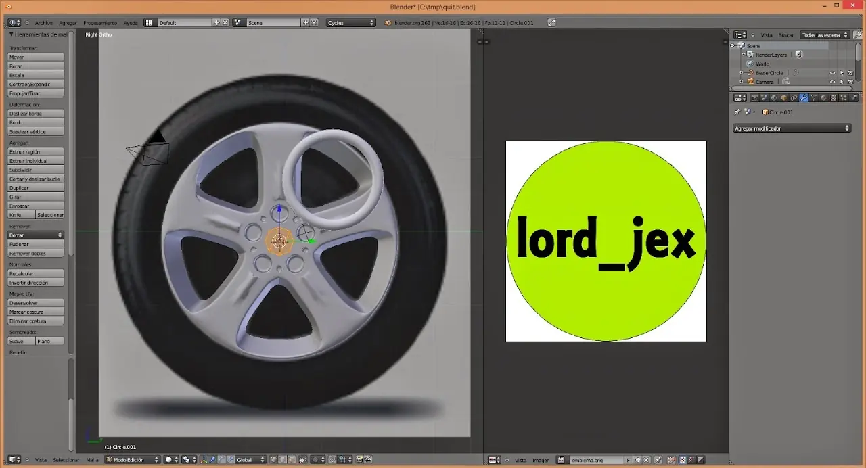Click the RenderLayers icon in the outliner
The height and width of the screenshot is (468, 866).
coord(750,55)
